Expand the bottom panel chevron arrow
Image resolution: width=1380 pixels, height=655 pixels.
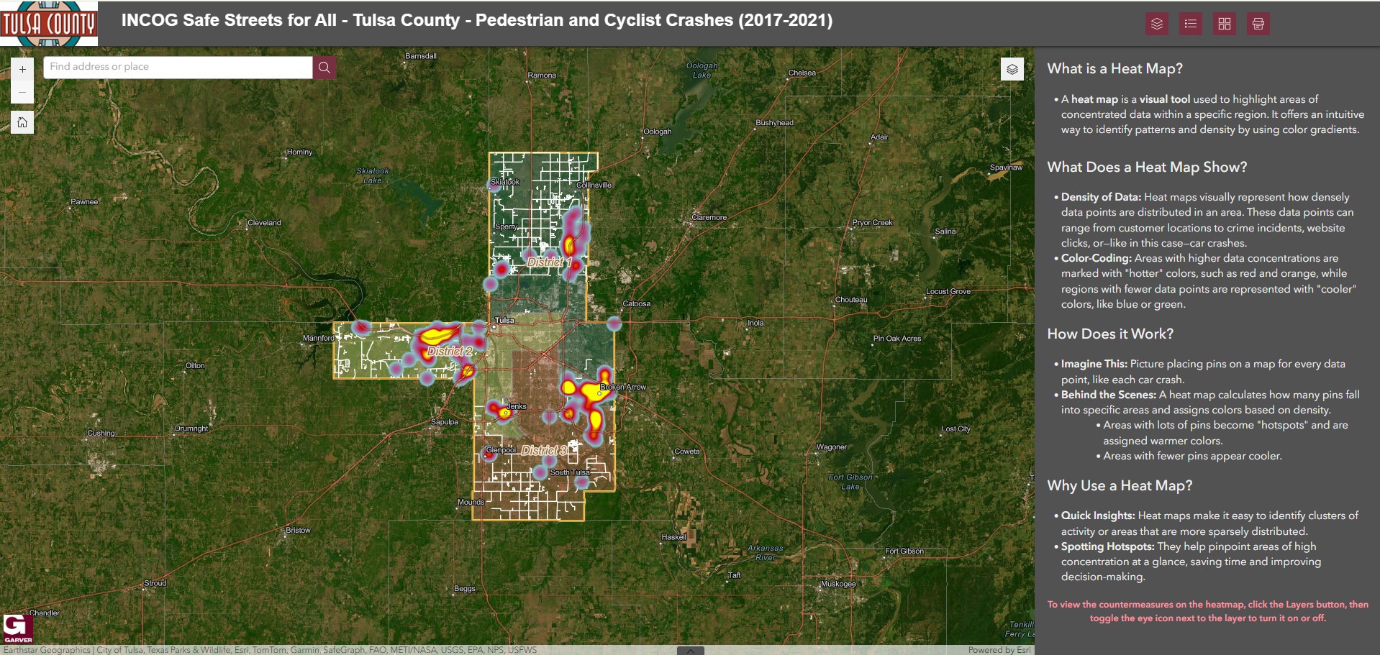690,651
